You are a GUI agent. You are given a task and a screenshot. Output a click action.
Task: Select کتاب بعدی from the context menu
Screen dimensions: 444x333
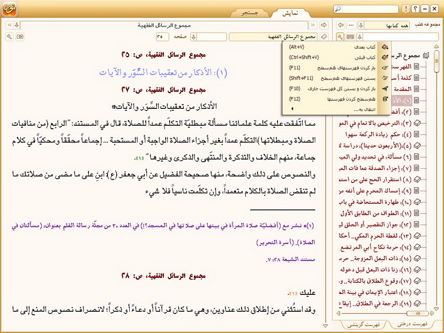pyautogui.click(x=337, y=47)
